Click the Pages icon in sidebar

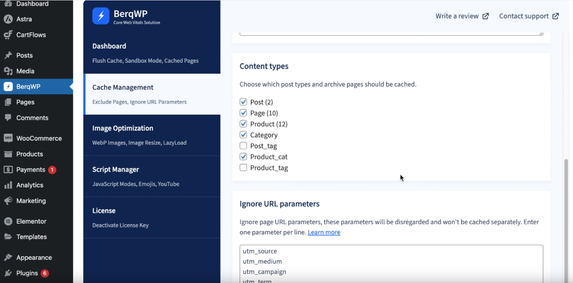(x=8, y=102)
